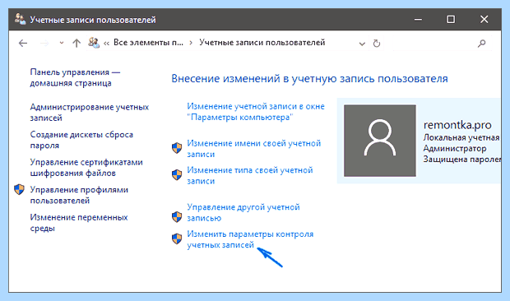Click the search magnifier icon
The height and width of the screenshot is (301, 510).
click(482, 44)
